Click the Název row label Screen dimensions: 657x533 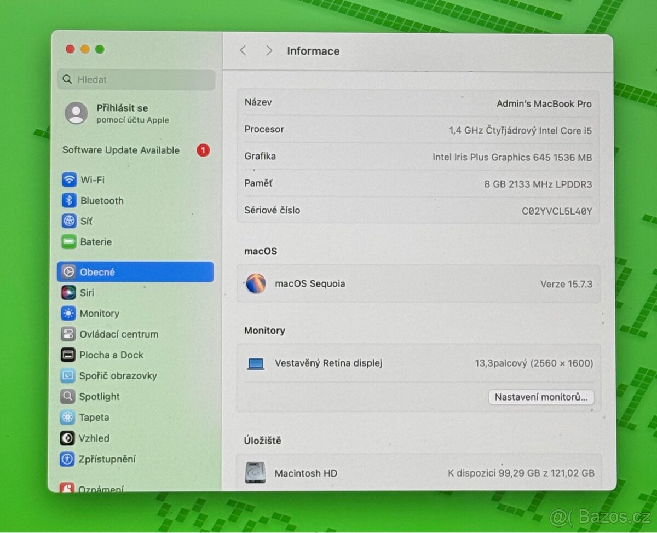tap(258, 102)
